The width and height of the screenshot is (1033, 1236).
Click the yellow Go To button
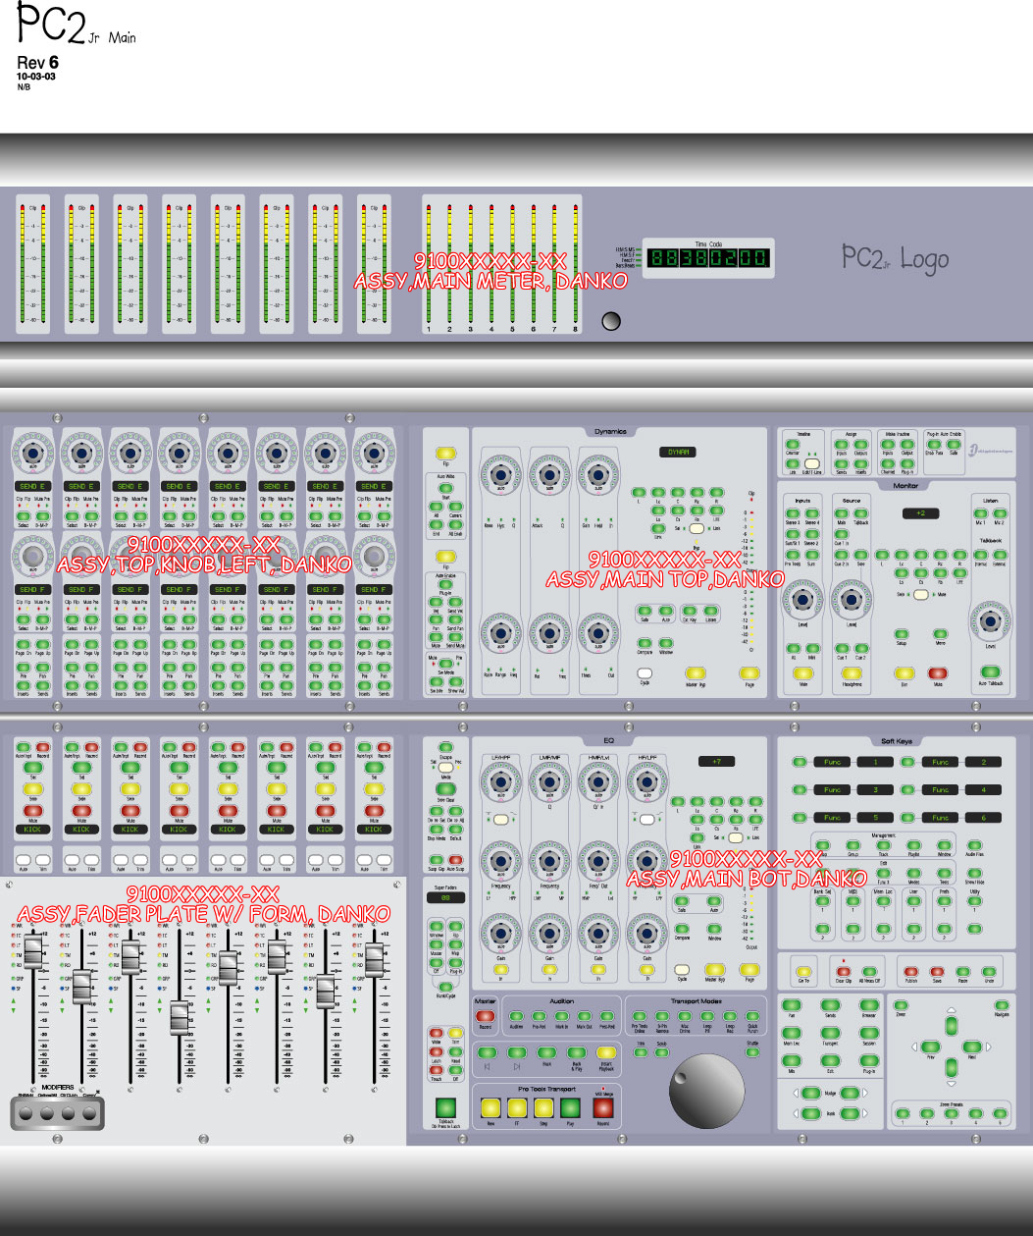[803, 972]
